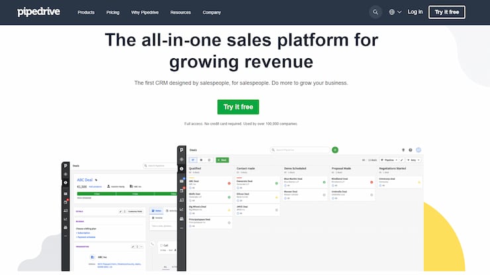Switch to pipeline view toggle
The width and height of the screenshot is (490, 275).
(193, 160)
